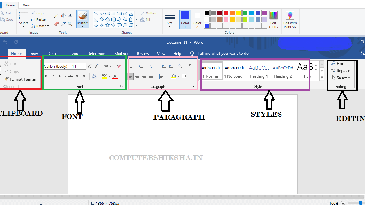Switch to Paint's View tab
The height and width of the screenshot is (205, 365).
[x=26, y=5]
